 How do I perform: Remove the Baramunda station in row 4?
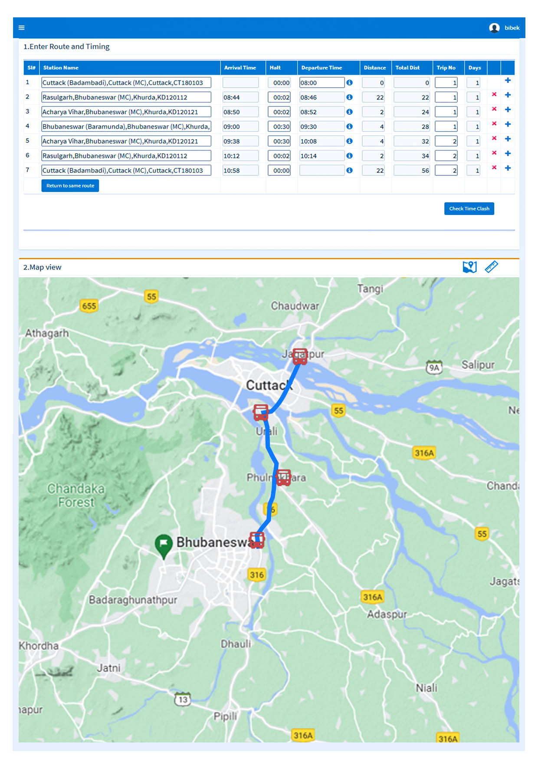[494, 124]
